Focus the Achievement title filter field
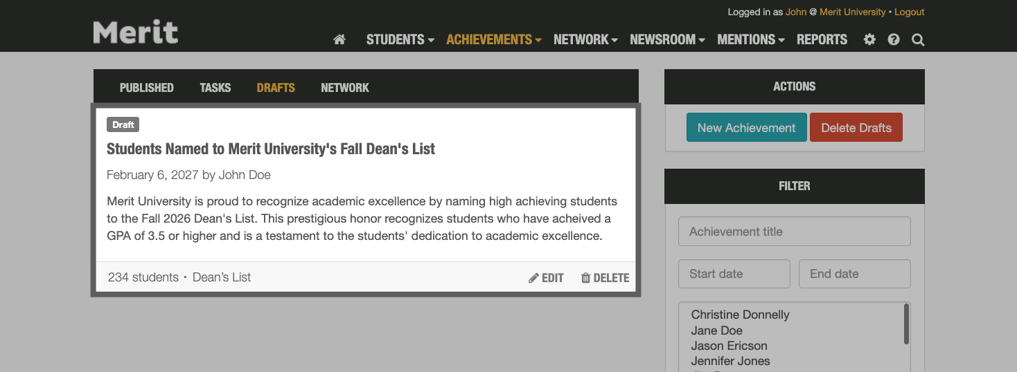The width and height of the screenshot is (1017, 372). (x=794, y=232)
